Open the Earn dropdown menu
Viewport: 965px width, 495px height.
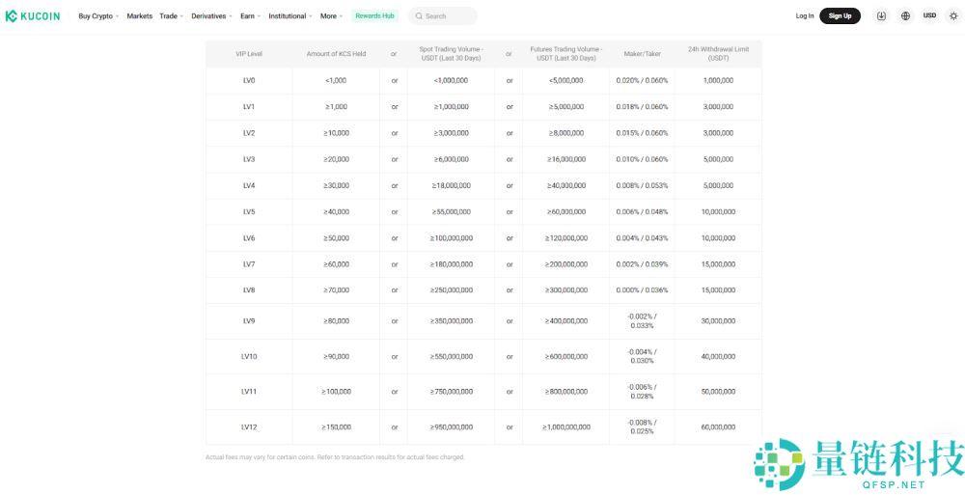(250, 16)
